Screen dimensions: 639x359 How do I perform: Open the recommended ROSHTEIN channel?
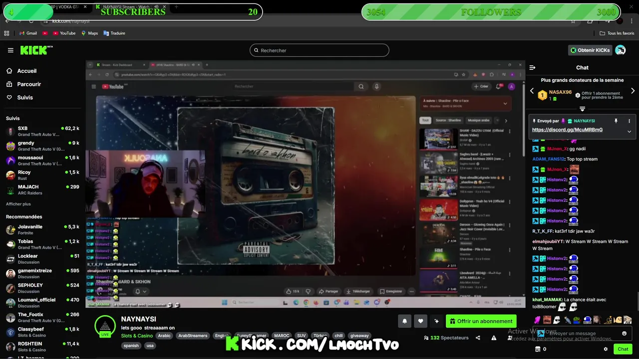[43, 347]
